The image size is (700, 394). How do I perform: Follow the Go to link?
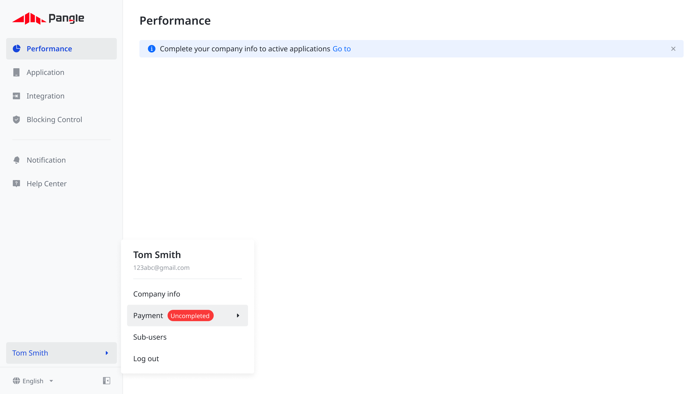coord(342,49)
